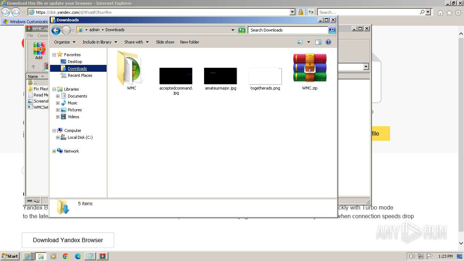Open WinRAR path dropdown arrow
464x261 pixels.
(x=366, y=67)
